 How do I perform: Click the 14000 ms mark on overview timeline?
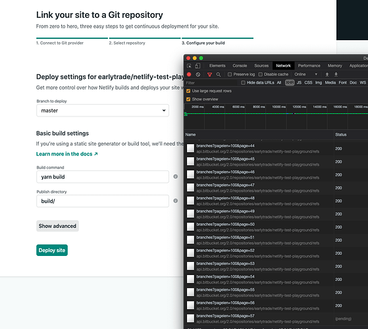320,107
